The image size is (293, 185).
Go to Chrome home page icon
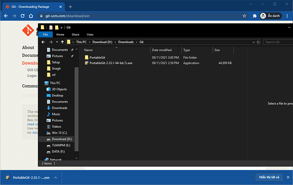[31, 16]
